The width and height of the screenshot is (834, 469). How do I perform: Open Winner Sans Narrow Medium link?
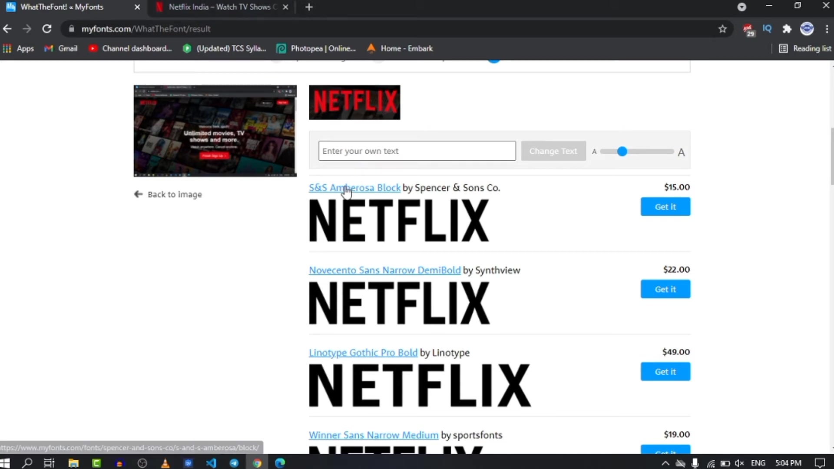[x=374, y=435]
